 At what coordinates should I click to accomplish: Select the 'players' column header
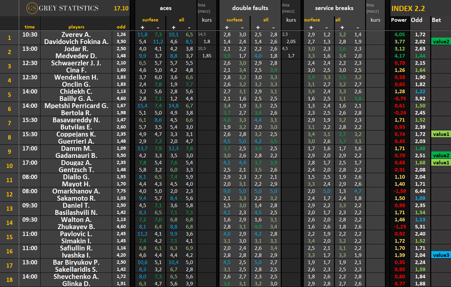(77, 27)
